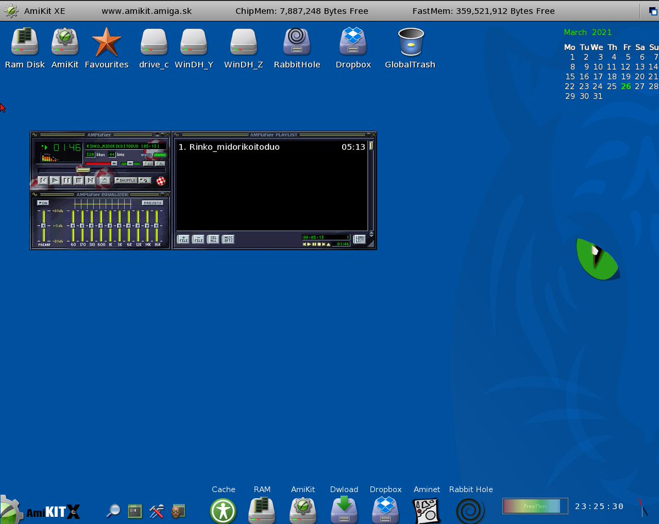The width and height of the screenshot is (659, 524).
Task: Open the Favourites star icon
Action: pyautogui.click(x=107, y=42)
